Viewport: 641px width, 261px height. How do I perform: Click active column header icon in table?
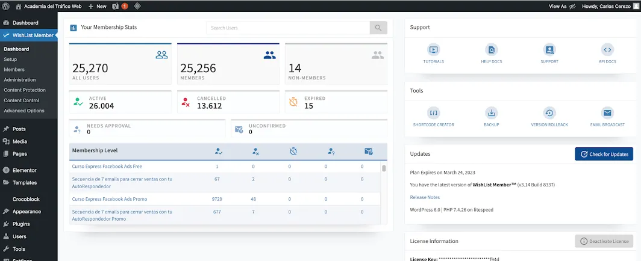tap(218, 152)
